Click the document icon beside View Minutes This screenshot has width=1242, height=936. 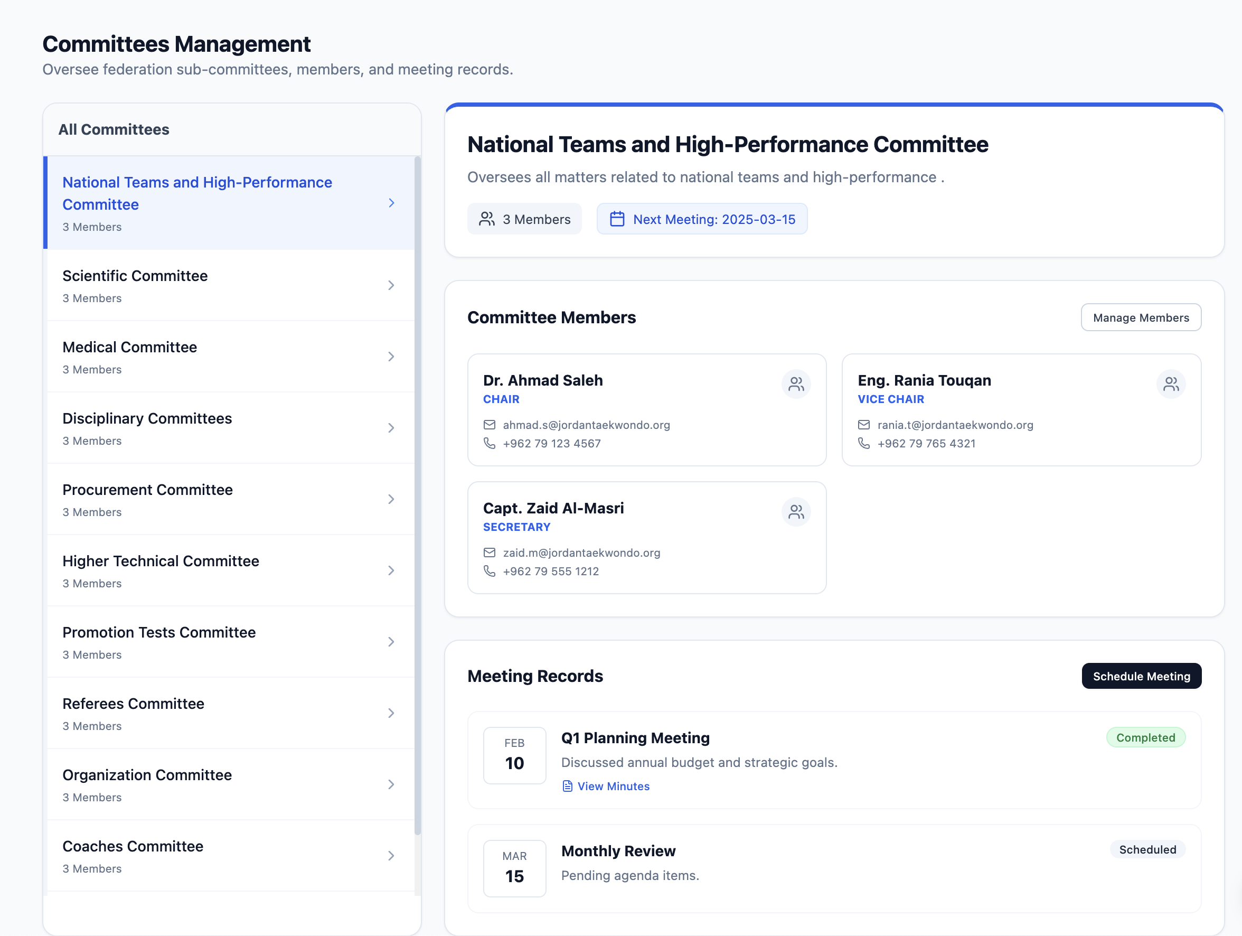pyautogui.click(x=567, y=786)
